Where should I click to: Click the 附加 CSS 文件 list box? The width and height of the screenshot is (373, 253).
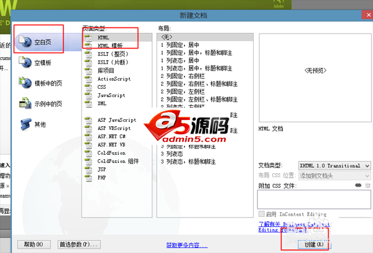coord(314,200)
